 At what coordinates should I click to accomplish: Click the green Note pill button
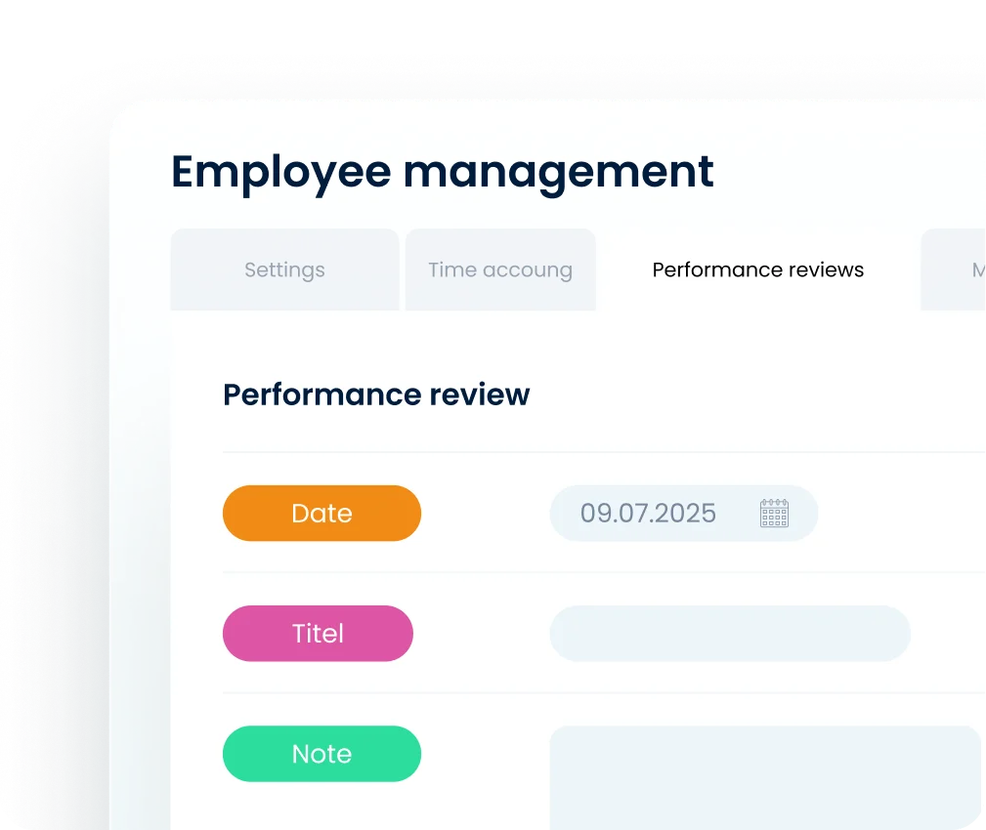(x=322, y=753)
